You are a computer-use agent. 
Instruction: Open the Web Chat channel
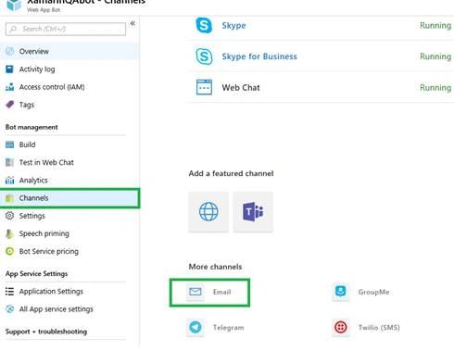click(x=241, y=88)
